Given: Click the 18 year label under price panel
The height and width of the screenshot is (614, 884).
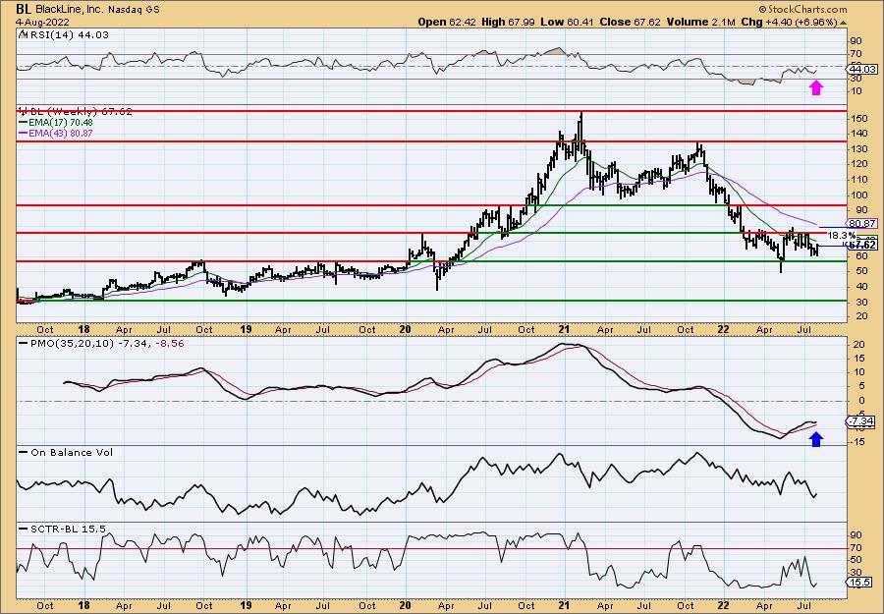Looking at the screenshot, I should [x=84, y=329].
